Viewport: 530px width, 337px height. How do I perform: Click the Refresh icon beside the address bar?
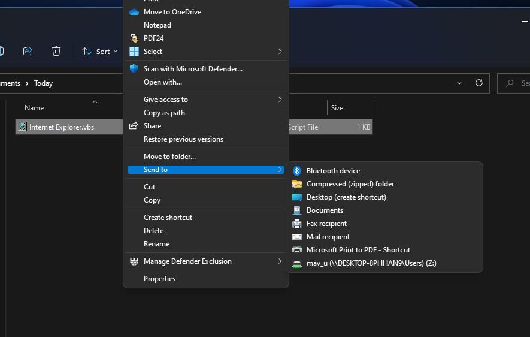[x=479, y=83]
